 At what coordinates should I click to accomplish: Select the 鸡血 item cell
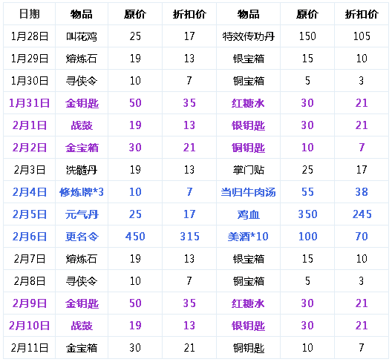point(248,214)
